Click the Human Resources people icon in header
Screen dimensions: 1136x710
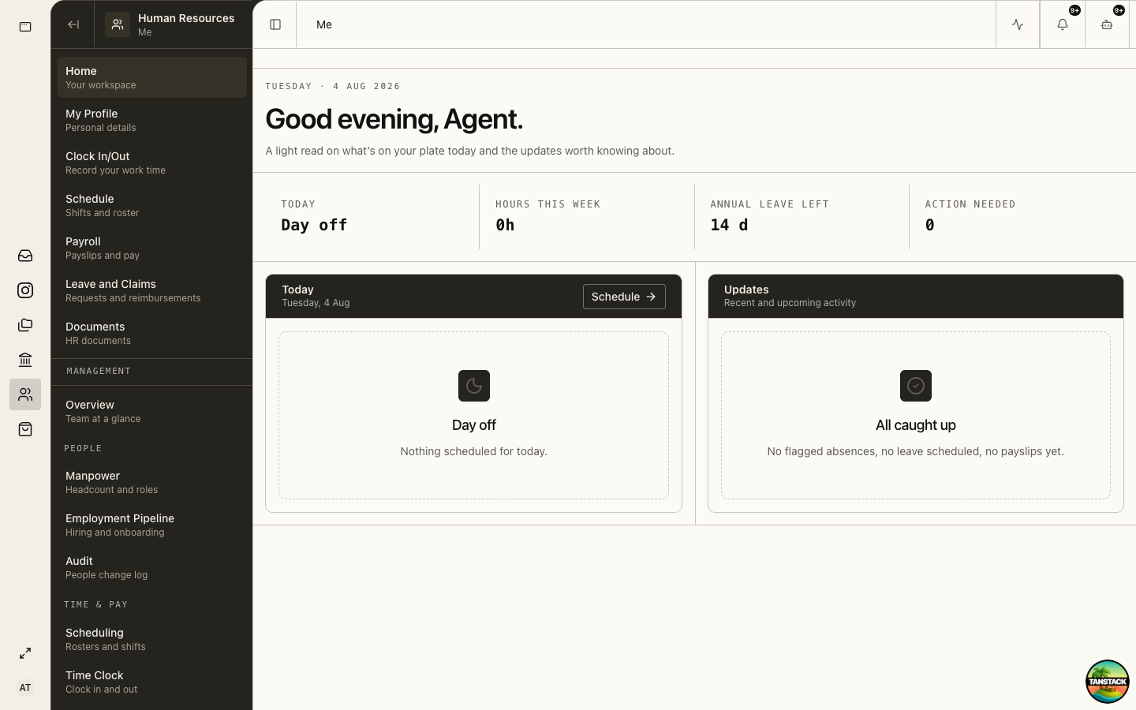click(118, 24)
